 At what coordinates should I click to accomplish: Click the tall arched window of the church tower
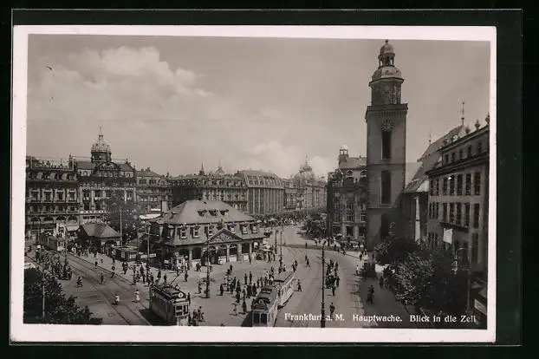pyautogui.click(x=386, y=186)
